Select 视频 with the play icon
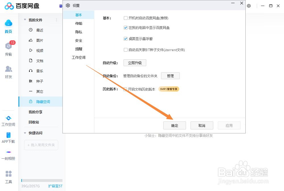The height and width of the screenshot is (191, 284). click(40, 51)
